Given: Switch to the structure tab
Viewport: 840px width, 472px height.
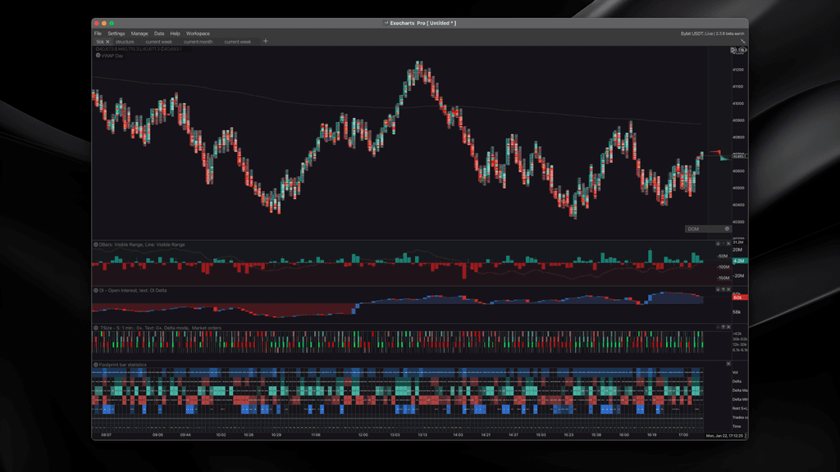Looking at the screenshot, I should [125, 42].
